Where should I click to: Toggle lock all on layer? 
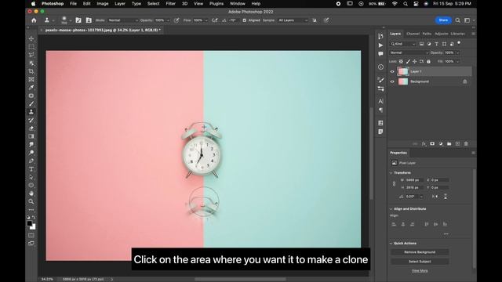click(428, 61)
